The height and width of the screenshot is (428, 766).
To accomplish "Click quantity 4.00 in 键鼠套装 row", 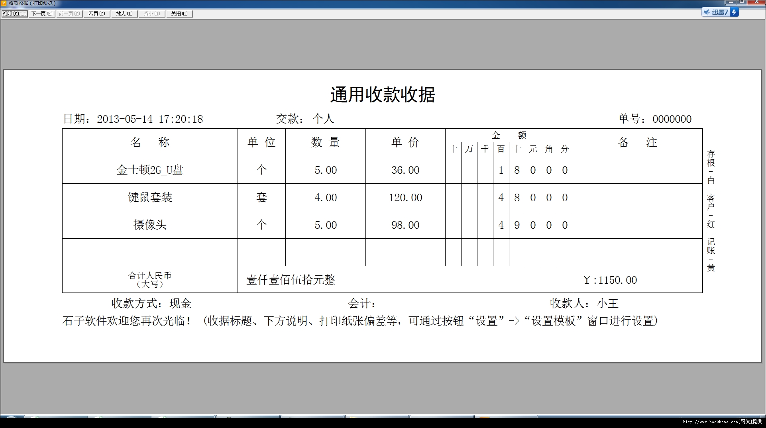I will click(326, 198).
